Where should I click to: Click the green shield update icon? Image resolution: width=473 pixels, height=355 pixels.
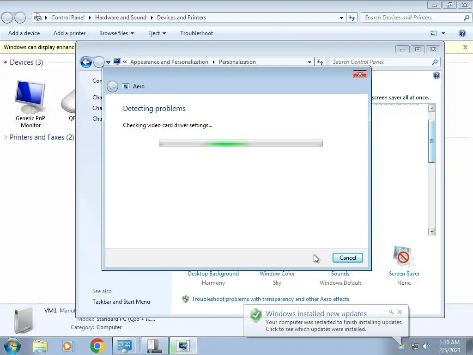coord(256,315)
